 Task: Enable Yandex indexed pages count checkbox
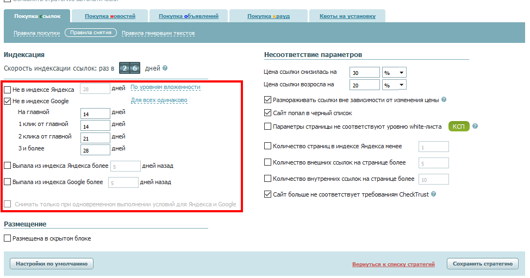(x=267, y=146)
